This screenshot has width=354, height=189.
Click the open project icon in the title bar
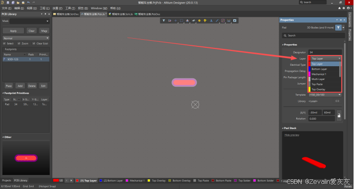[23, 3]
